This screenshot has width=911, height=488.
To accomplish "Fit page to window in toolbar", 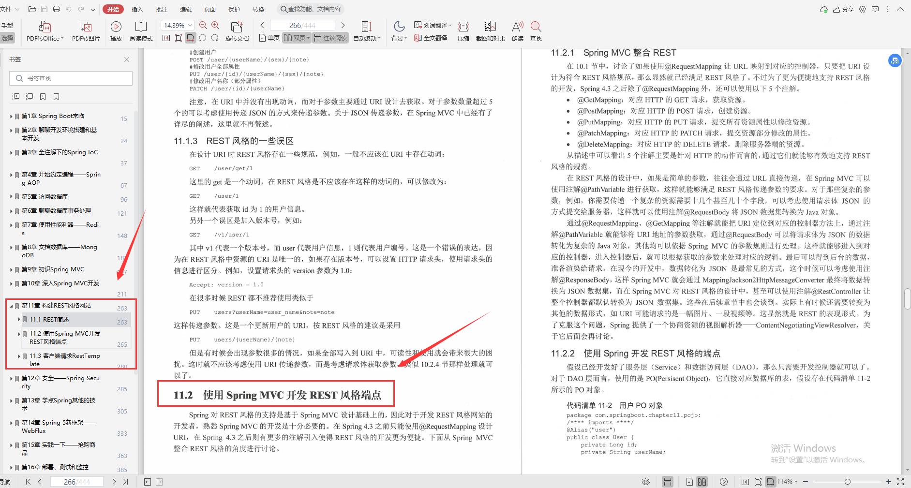I will click(x=179, y=38).
